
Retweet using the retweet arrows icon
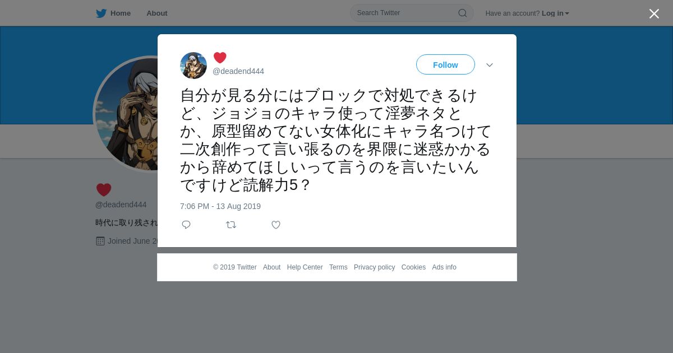click(x=231, y=225)
